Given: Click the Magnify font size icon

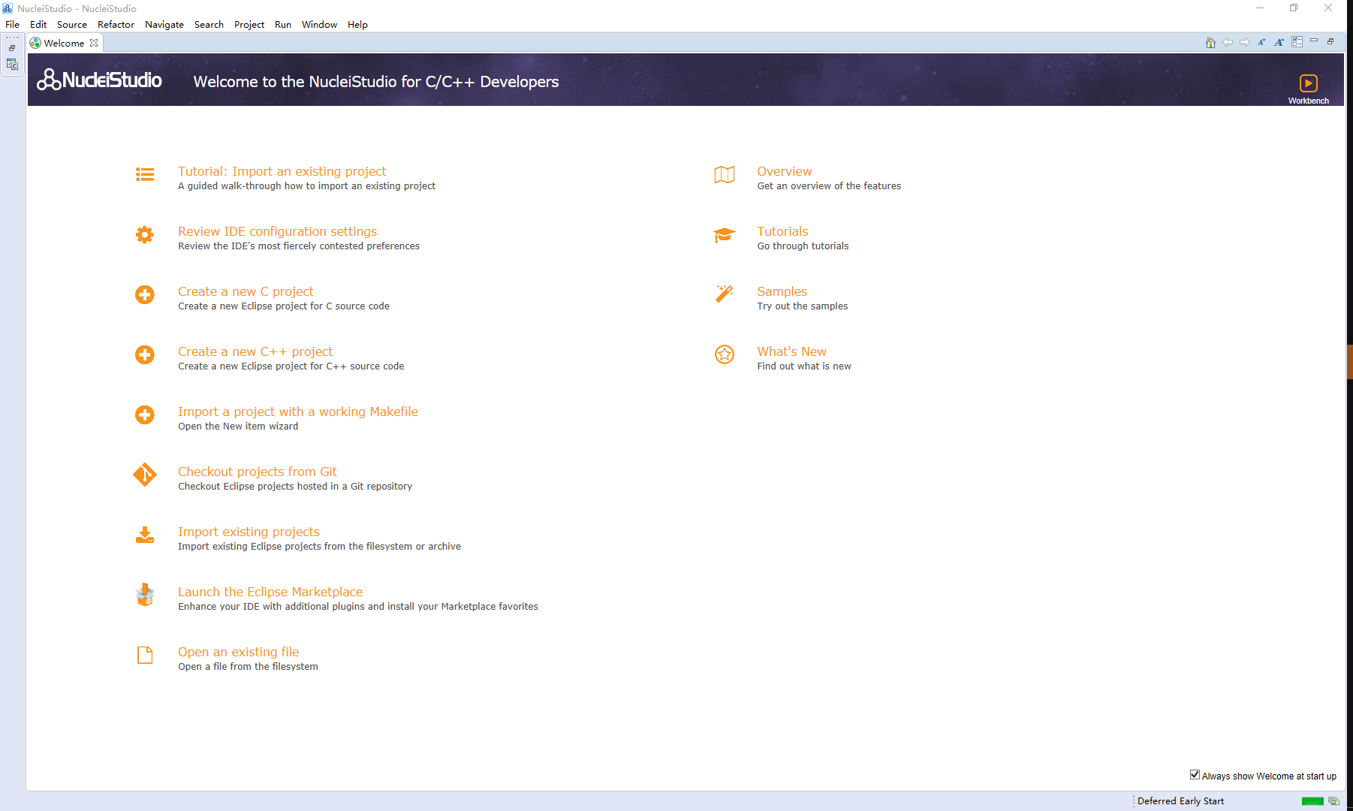Looking at the screenshot, I should (1279, 43).
